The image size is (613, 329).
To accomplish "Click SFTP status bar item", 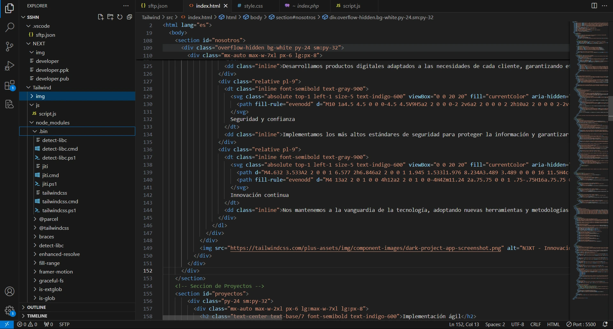I will click(x=64, y=324).
